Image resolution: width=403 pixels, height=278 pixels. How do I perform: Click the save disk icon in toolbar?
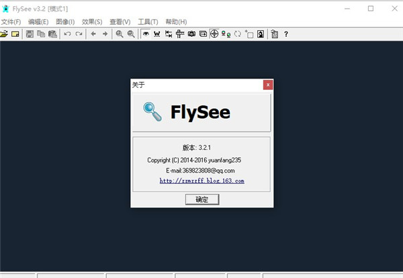30,34
